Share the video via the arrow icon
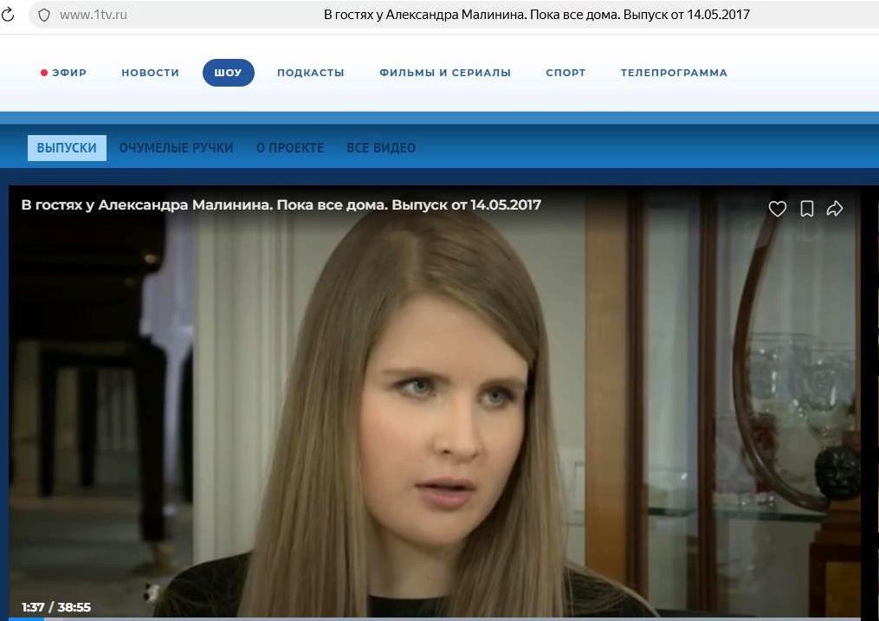 pyautogui.click(x=835, y=209)
